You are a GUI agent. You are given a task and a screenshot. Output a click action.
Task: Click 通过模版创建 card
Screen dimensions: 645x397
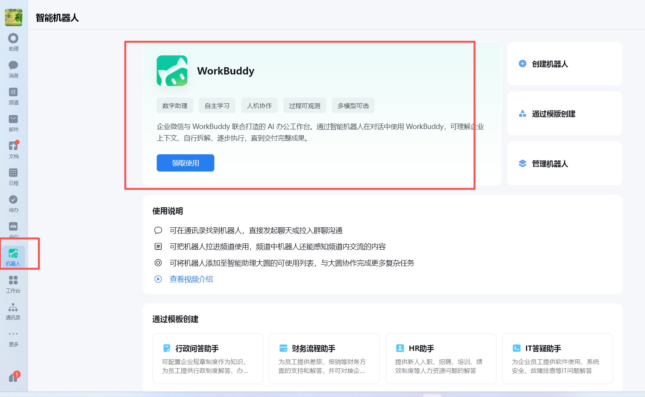tap(564, 114)
